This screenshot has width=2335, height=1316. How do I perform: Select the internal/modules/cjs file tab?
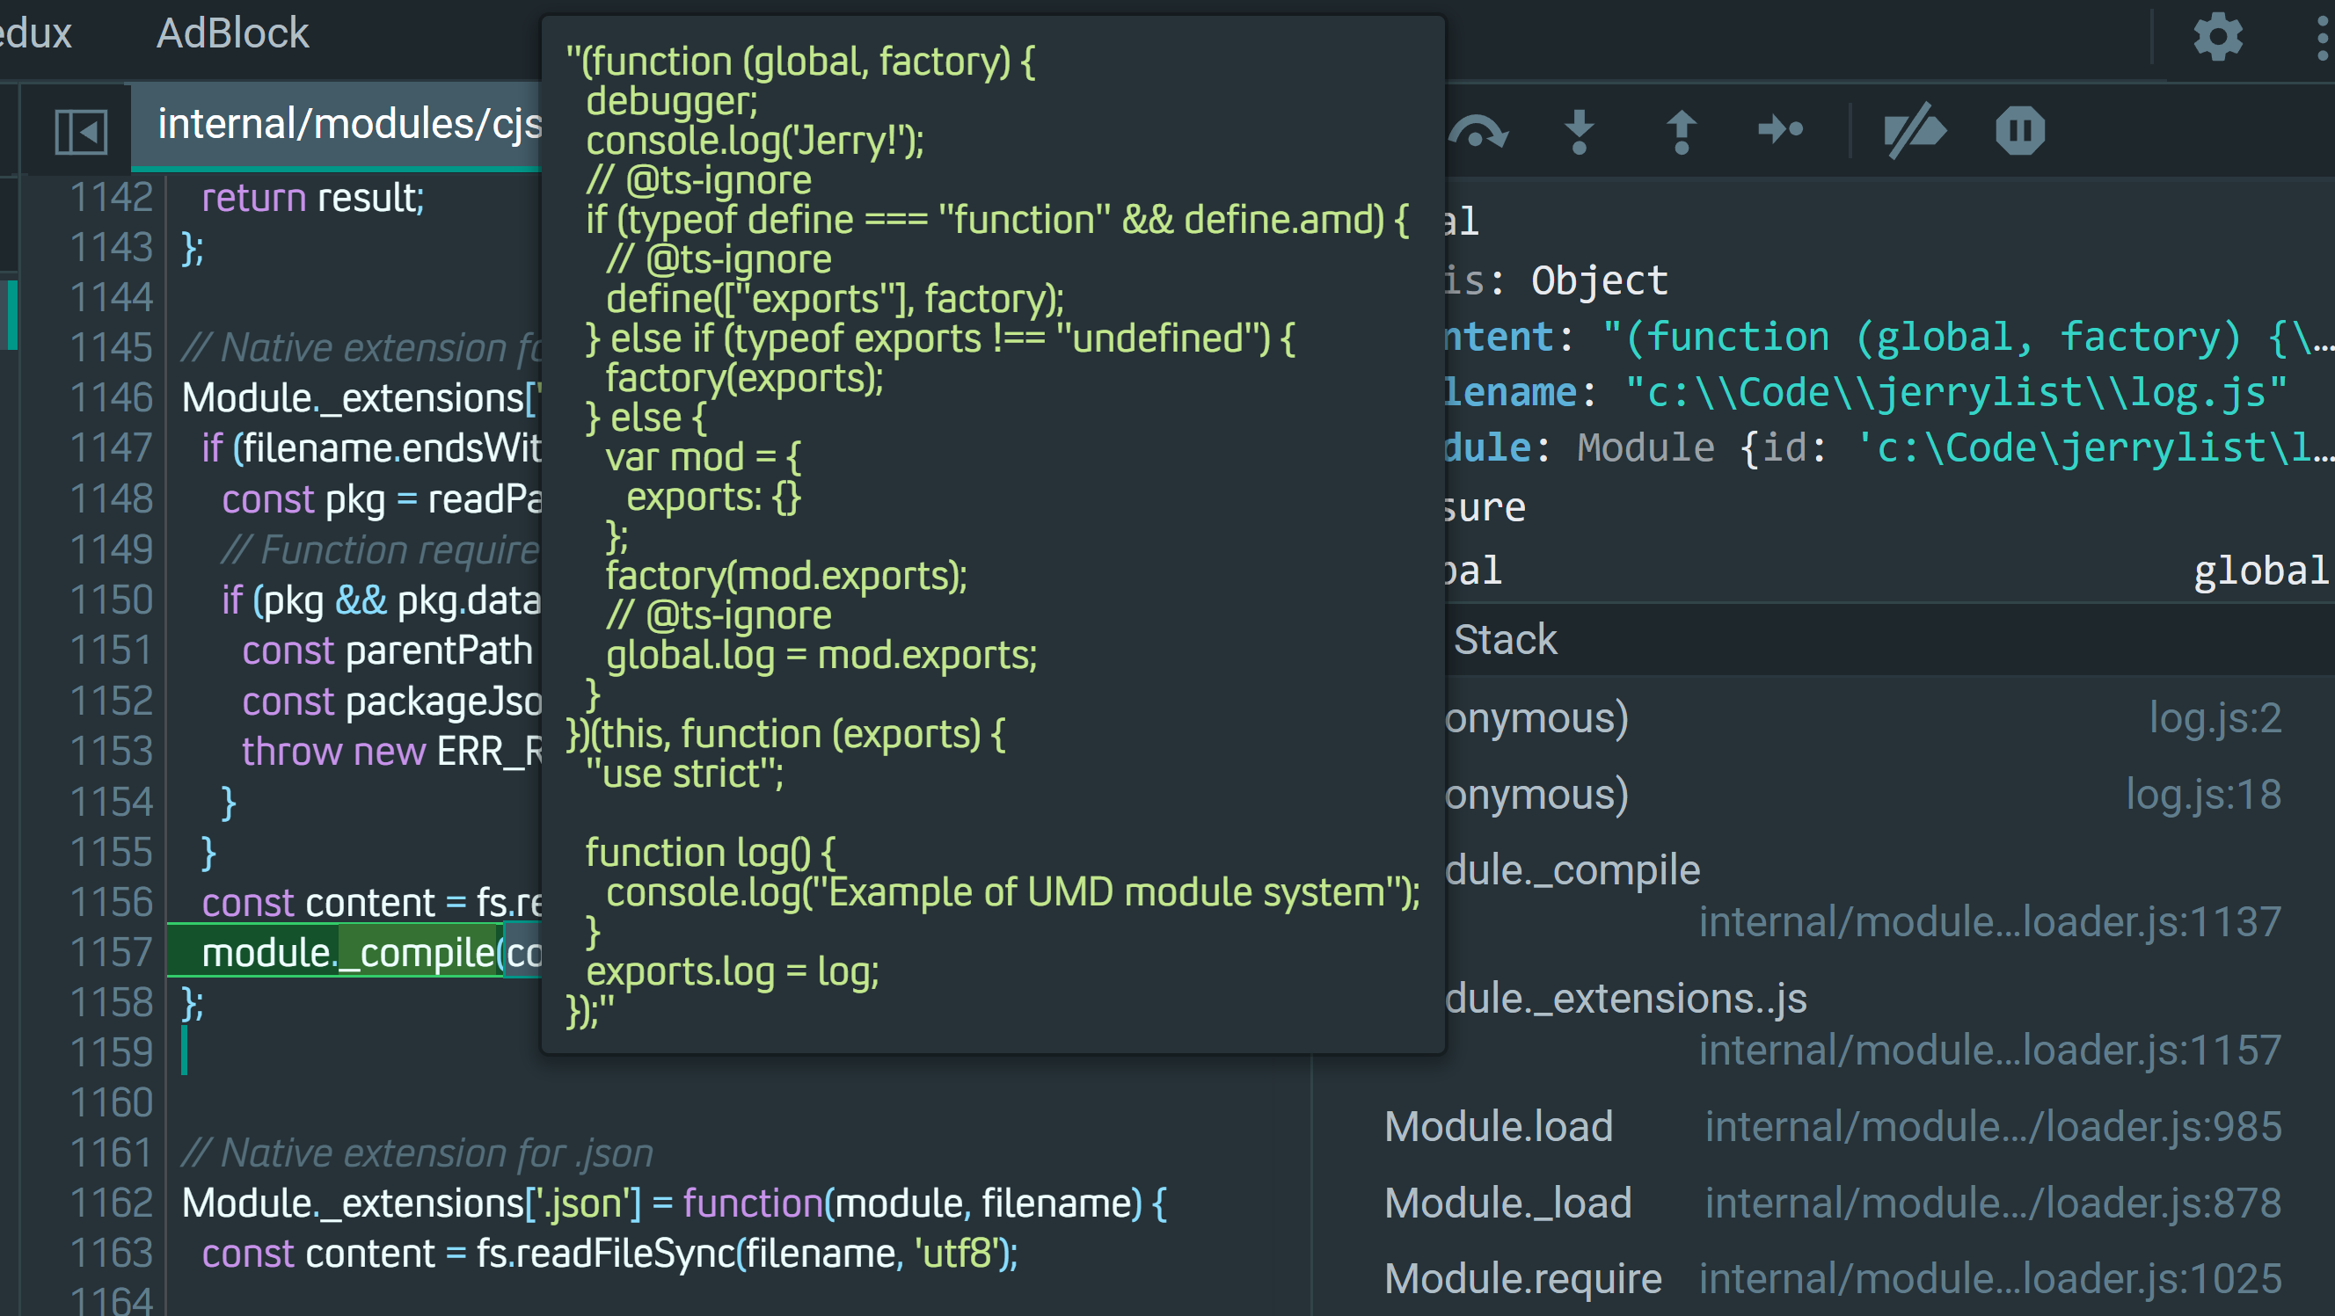tap(349, 124)
